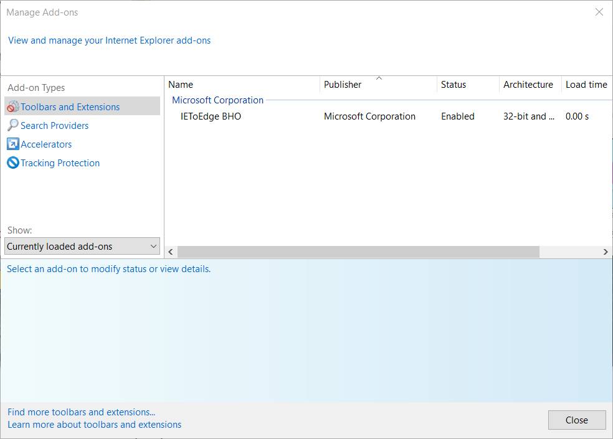Sort list by Name column header

tap(242, 85)
